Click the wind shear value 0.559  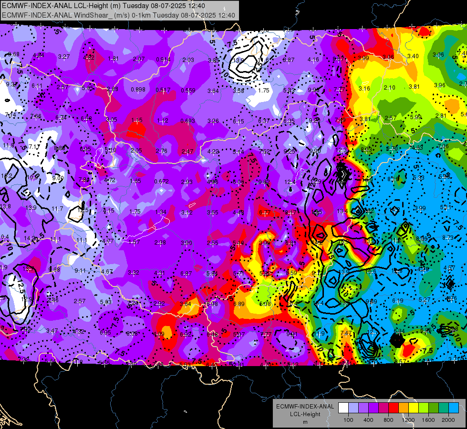click(188, 91)
